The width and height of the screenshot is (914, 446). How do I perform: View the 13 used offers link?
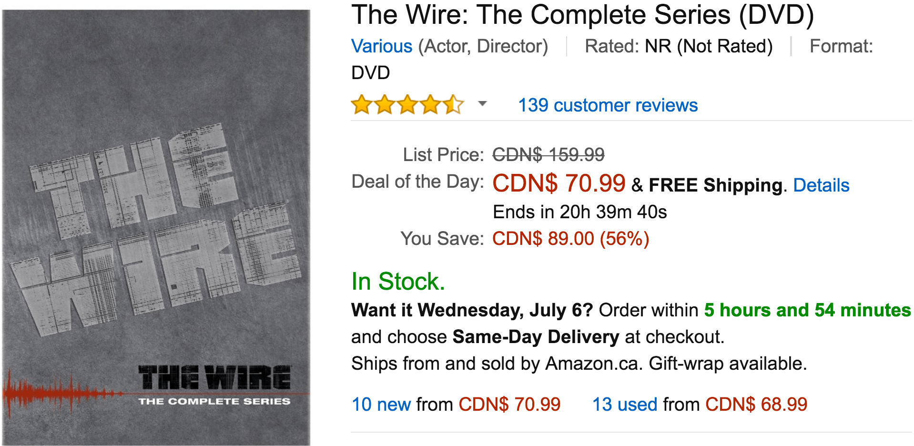pos(625,405)
